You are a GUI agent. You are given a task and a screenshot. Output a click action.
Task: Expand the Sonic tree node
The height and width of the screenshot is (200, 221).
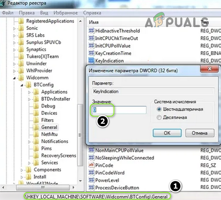(x=14, y=29)
